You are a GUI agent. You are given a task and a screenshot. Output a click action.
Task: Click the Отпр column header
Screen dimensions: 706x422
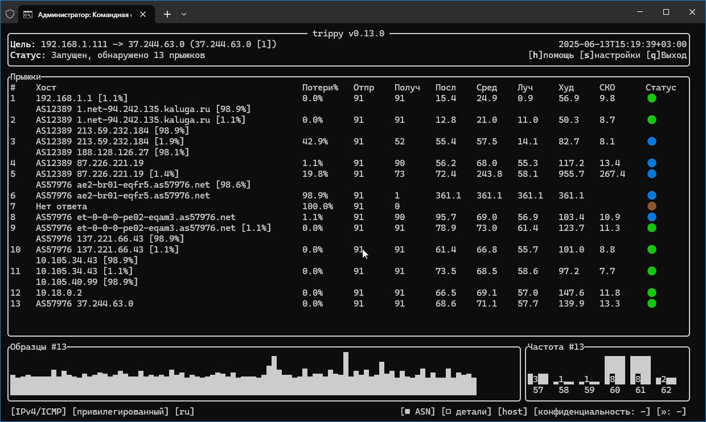coord(364,88)
